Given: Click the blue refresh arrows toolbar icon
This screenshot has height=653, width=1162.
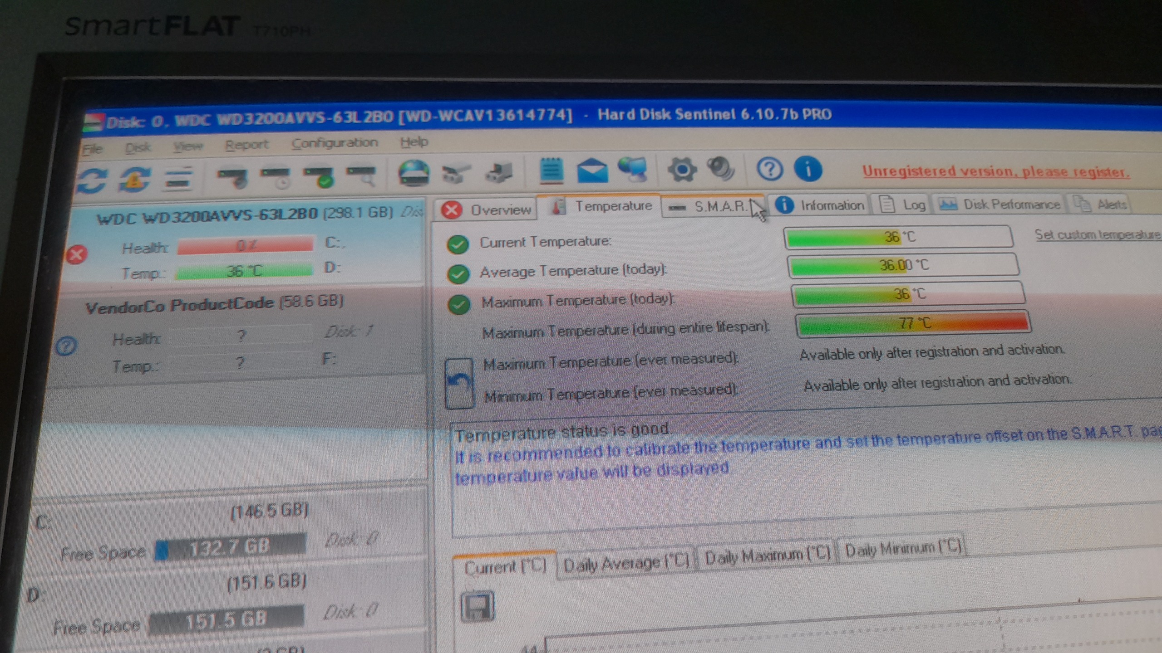Looking at the screenshot, I should click(x=93, y=180).
